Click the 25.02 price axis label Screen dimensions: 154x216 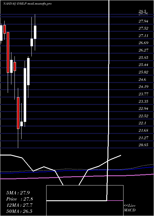143,72
